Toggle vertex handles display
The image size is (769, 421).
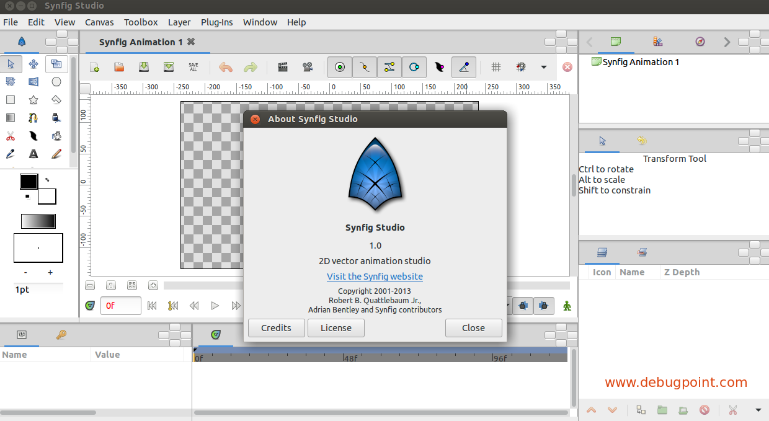click(365, 67)
